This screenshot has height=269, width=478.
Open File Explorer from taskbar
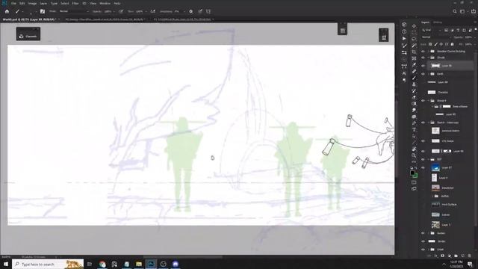(x=139, y=264)
